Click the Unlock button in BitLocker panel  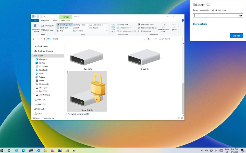pos(236,36)
